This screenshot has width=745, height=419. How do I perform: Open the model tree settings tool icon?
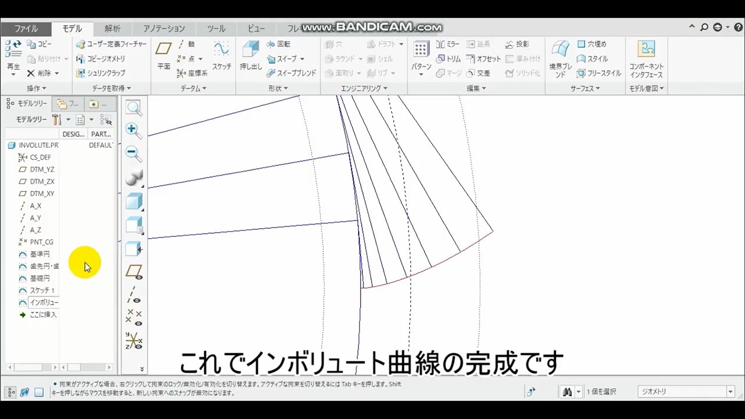(x=56, y=119)
